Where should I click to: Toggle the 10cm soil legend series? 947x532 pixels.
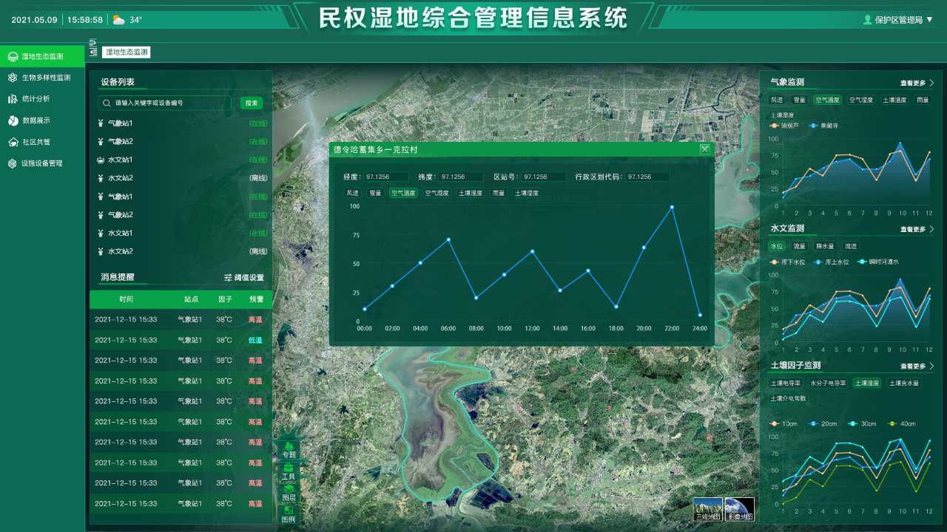(784, 423)
